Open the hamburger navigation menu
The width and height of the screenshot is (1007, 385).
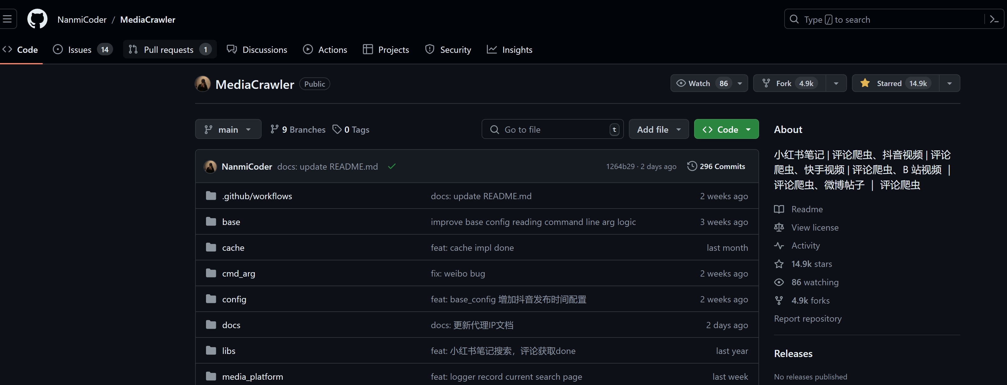(7, 19)
